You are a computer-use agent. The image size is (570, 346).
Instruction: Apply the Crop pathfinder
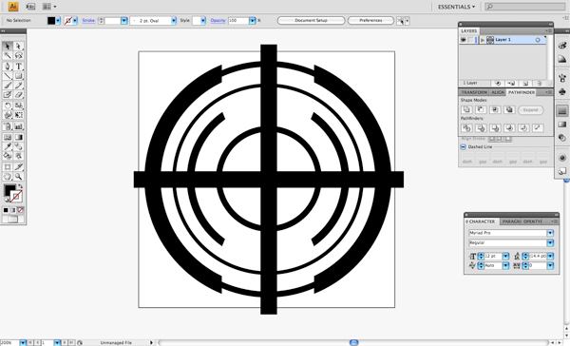[x=509, y=127]
